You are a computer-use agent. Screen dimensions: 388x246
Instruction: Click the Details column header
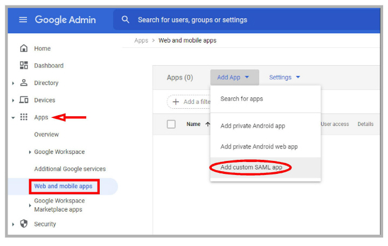pos(365,124)
